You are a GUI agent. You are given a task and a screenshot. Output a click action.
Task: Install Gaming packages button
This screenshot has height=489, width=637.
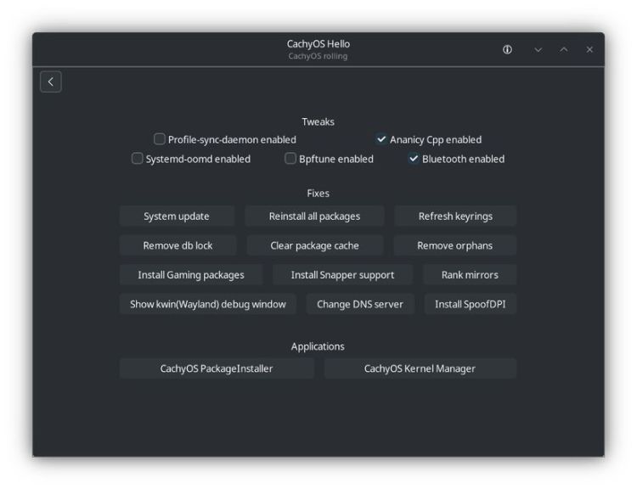pos(191,275)
